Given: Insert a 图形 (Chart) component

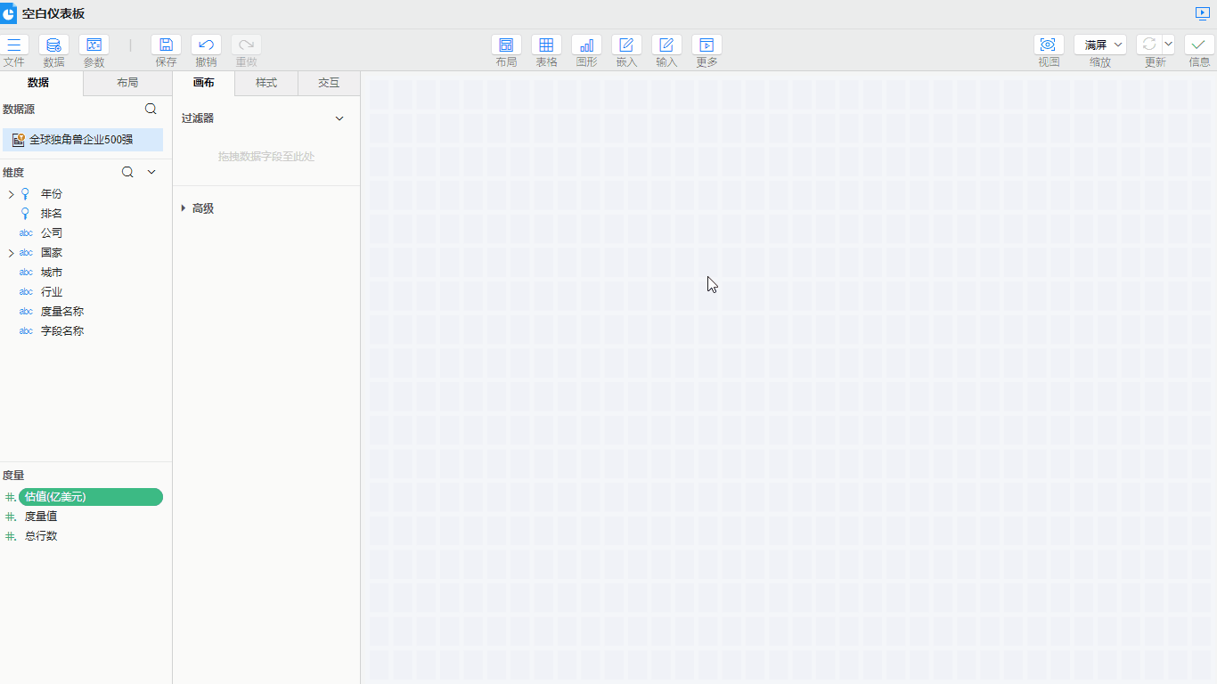Looking at the screenshot, I should (586, 45).
